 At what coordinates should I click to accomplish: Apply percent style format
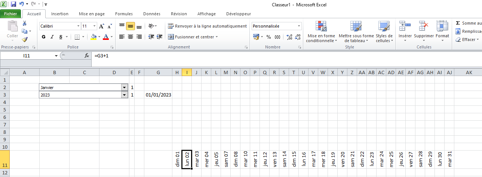pos(268,37)
